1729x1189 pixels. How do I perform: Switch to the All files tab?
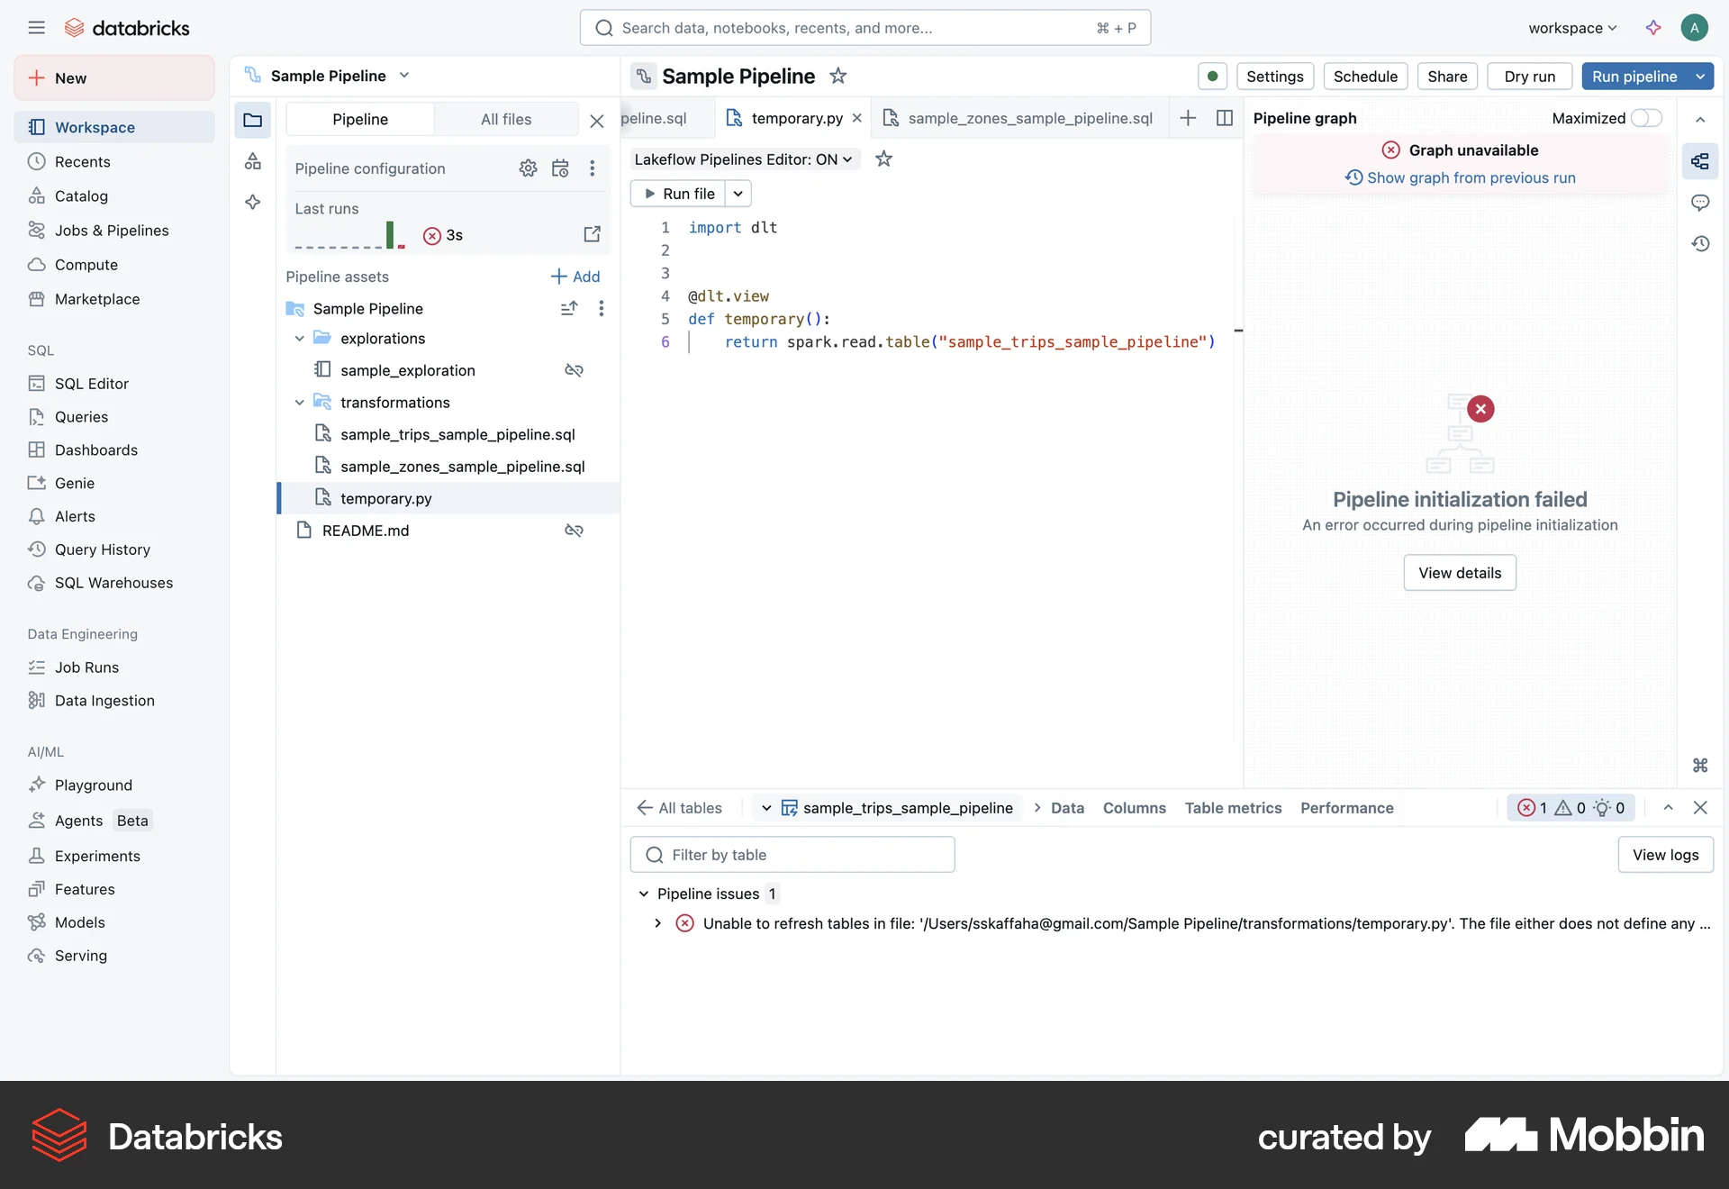506,119
